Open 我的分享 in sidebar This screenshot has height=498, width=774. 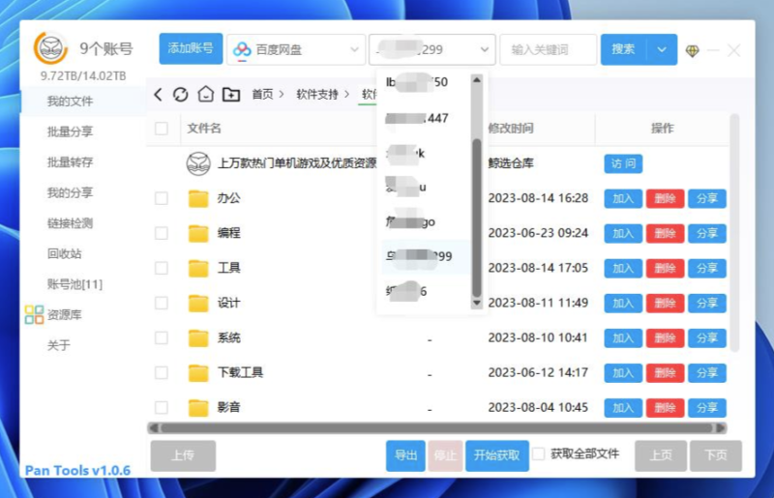[x=70, y=193]
